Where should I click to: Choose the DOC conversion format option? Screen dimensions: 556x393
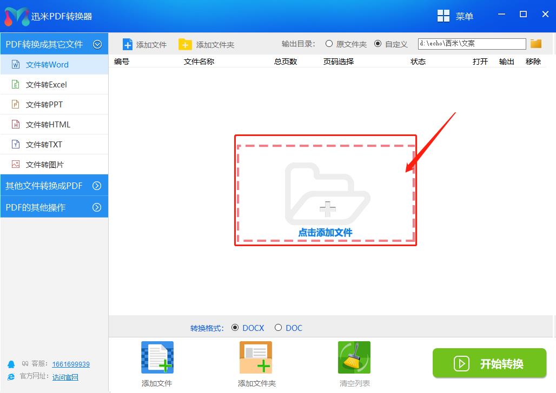click(x=278, y=327)
